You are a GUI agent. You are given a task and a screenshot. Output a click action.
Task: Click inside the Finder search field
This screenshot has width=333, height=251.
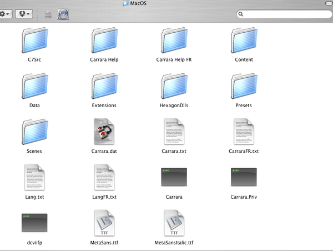(284, 14)
